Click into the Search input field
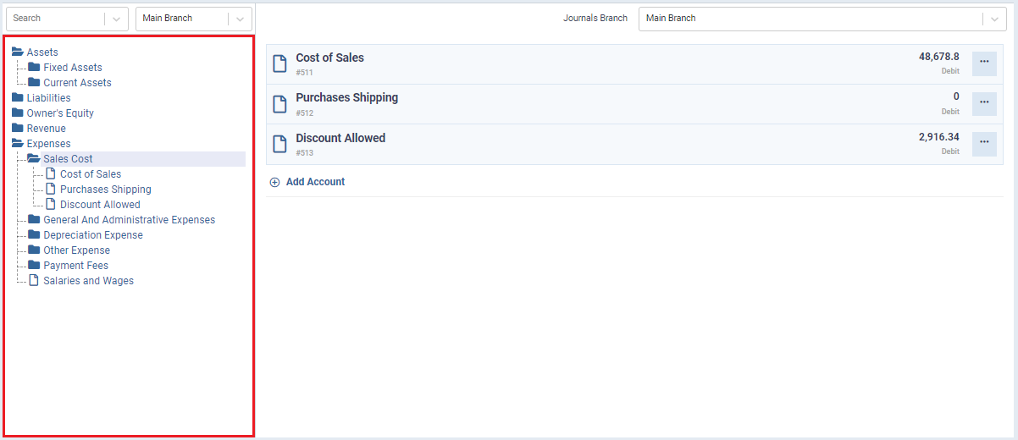The height and width of the screenshot is (440, 1018). pos(55,19)
